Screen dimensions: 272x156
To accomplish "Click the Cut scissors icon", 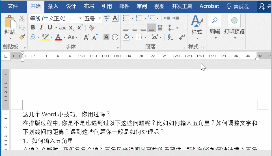I will 22,18.
